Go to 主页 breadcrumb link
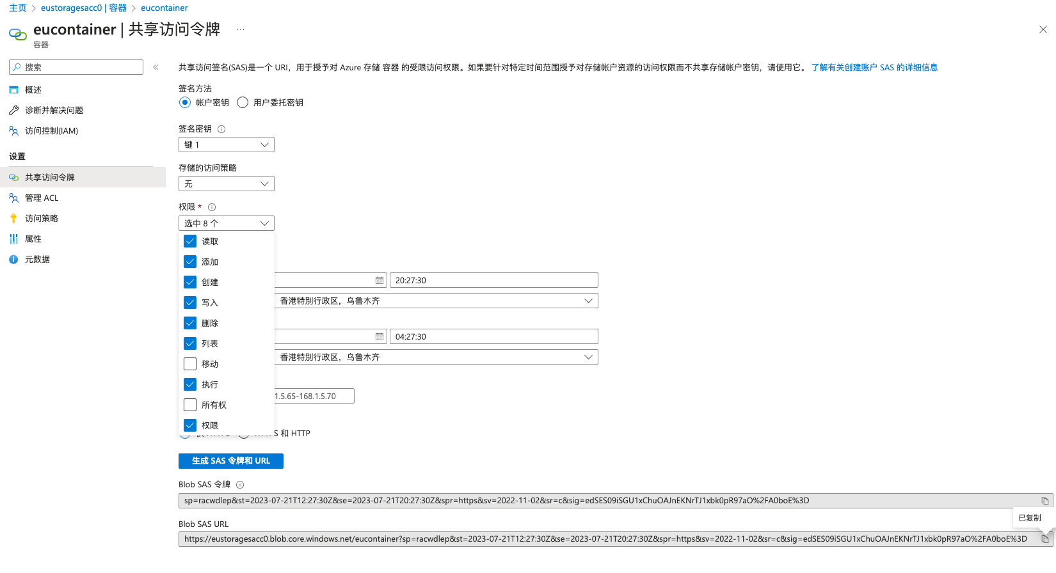The image size is (1056, 573). [x=18, y=8]
